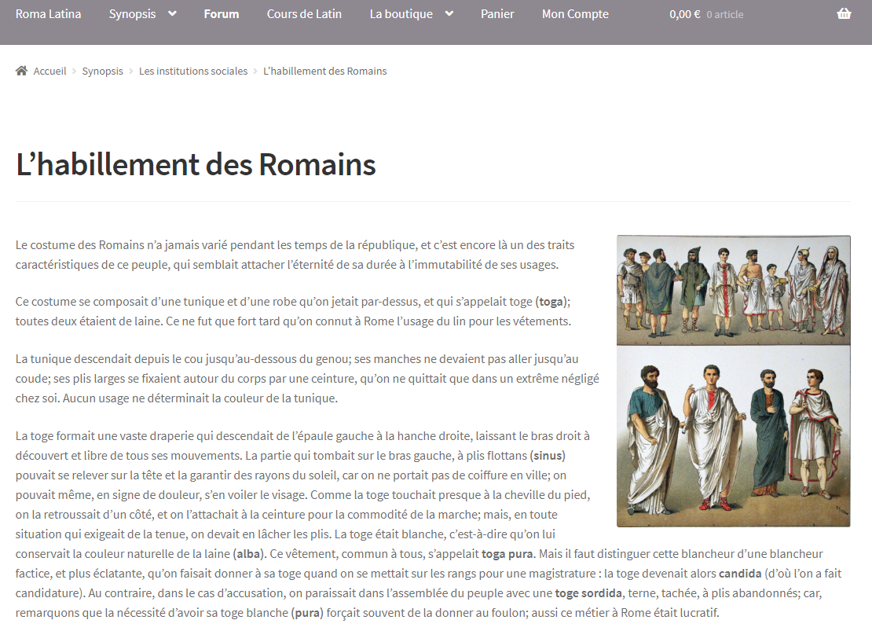Follow the Accueil breadcrumb link
Screen dimensions: 872x631
click(49, 71)
